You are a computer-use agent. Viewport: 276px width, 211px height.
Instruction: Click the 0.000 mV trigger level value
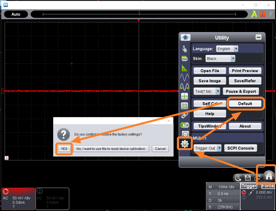pos(264,192)
